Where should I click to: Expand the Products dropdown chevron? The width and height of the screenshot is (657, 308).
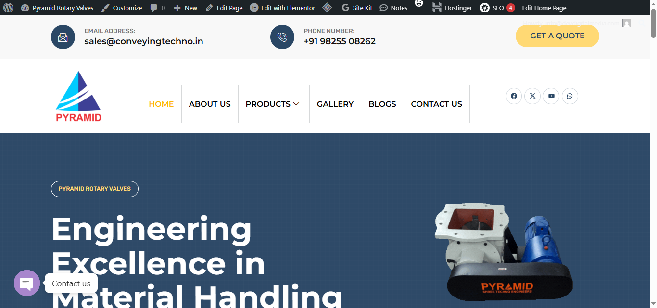point(296,104)
